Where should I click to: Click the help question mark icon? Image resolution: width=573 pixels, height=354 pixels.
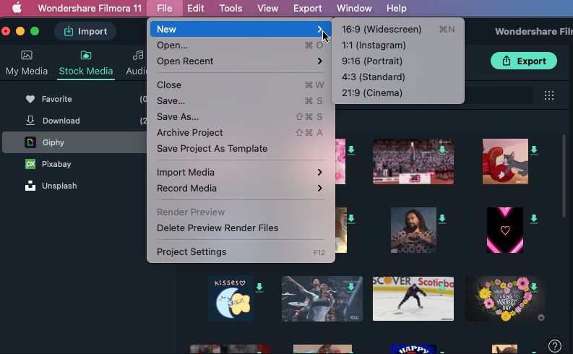point(555,345)
